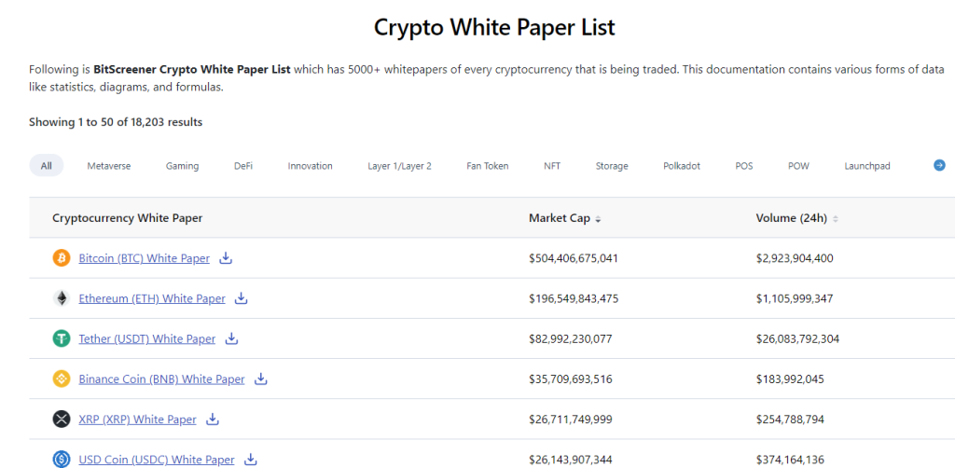Click USD Coin volume $374,164,136
This screenshot has width=955, height=468.
790,460
